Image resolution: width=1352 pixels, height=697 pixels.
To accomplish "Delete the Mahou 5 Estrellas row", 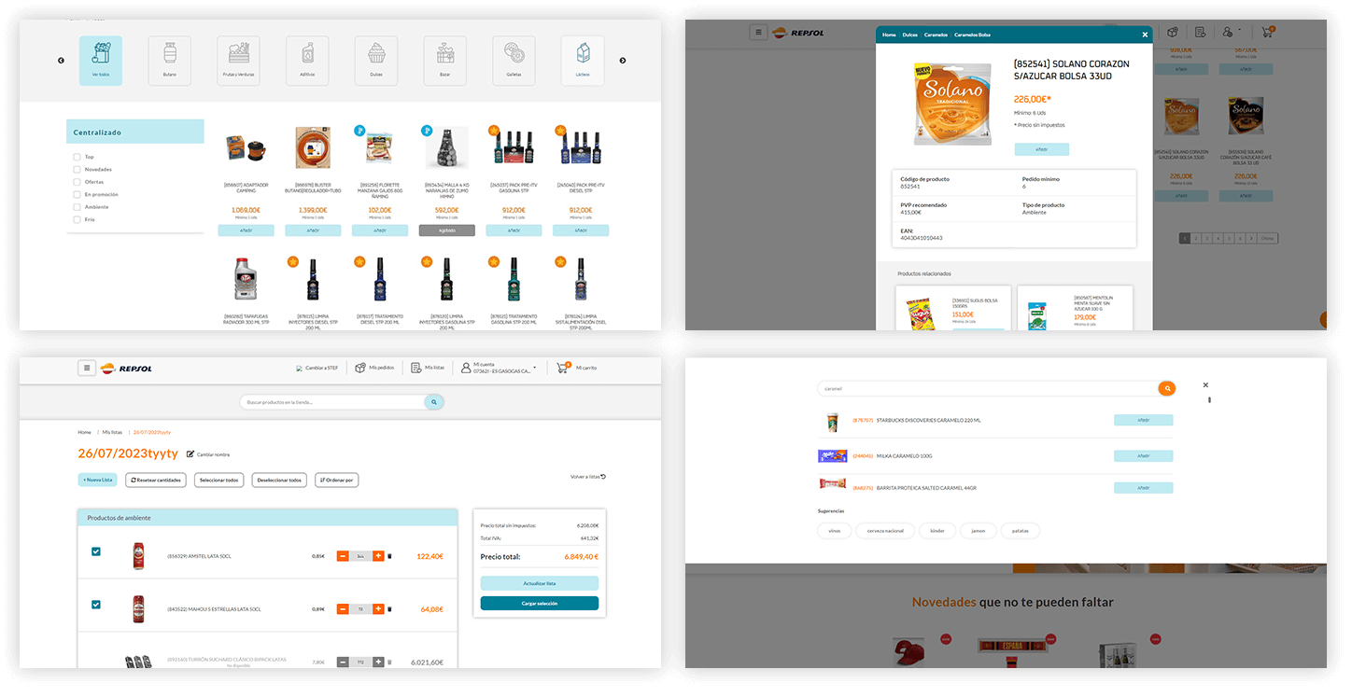I will 390,609.
